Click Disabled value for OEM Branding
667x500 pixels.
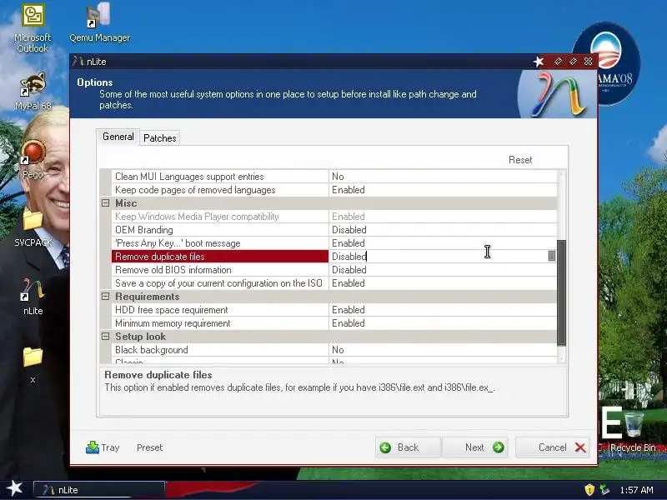point(443,230)
